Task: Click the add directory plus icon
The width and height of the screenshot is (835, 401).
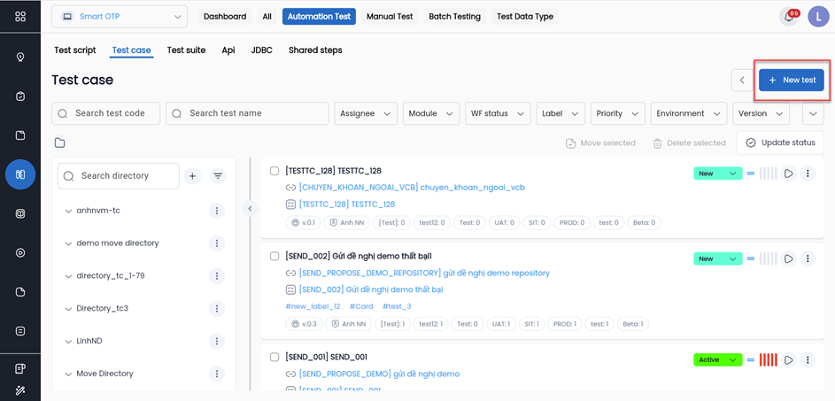Action: (192, 176)
